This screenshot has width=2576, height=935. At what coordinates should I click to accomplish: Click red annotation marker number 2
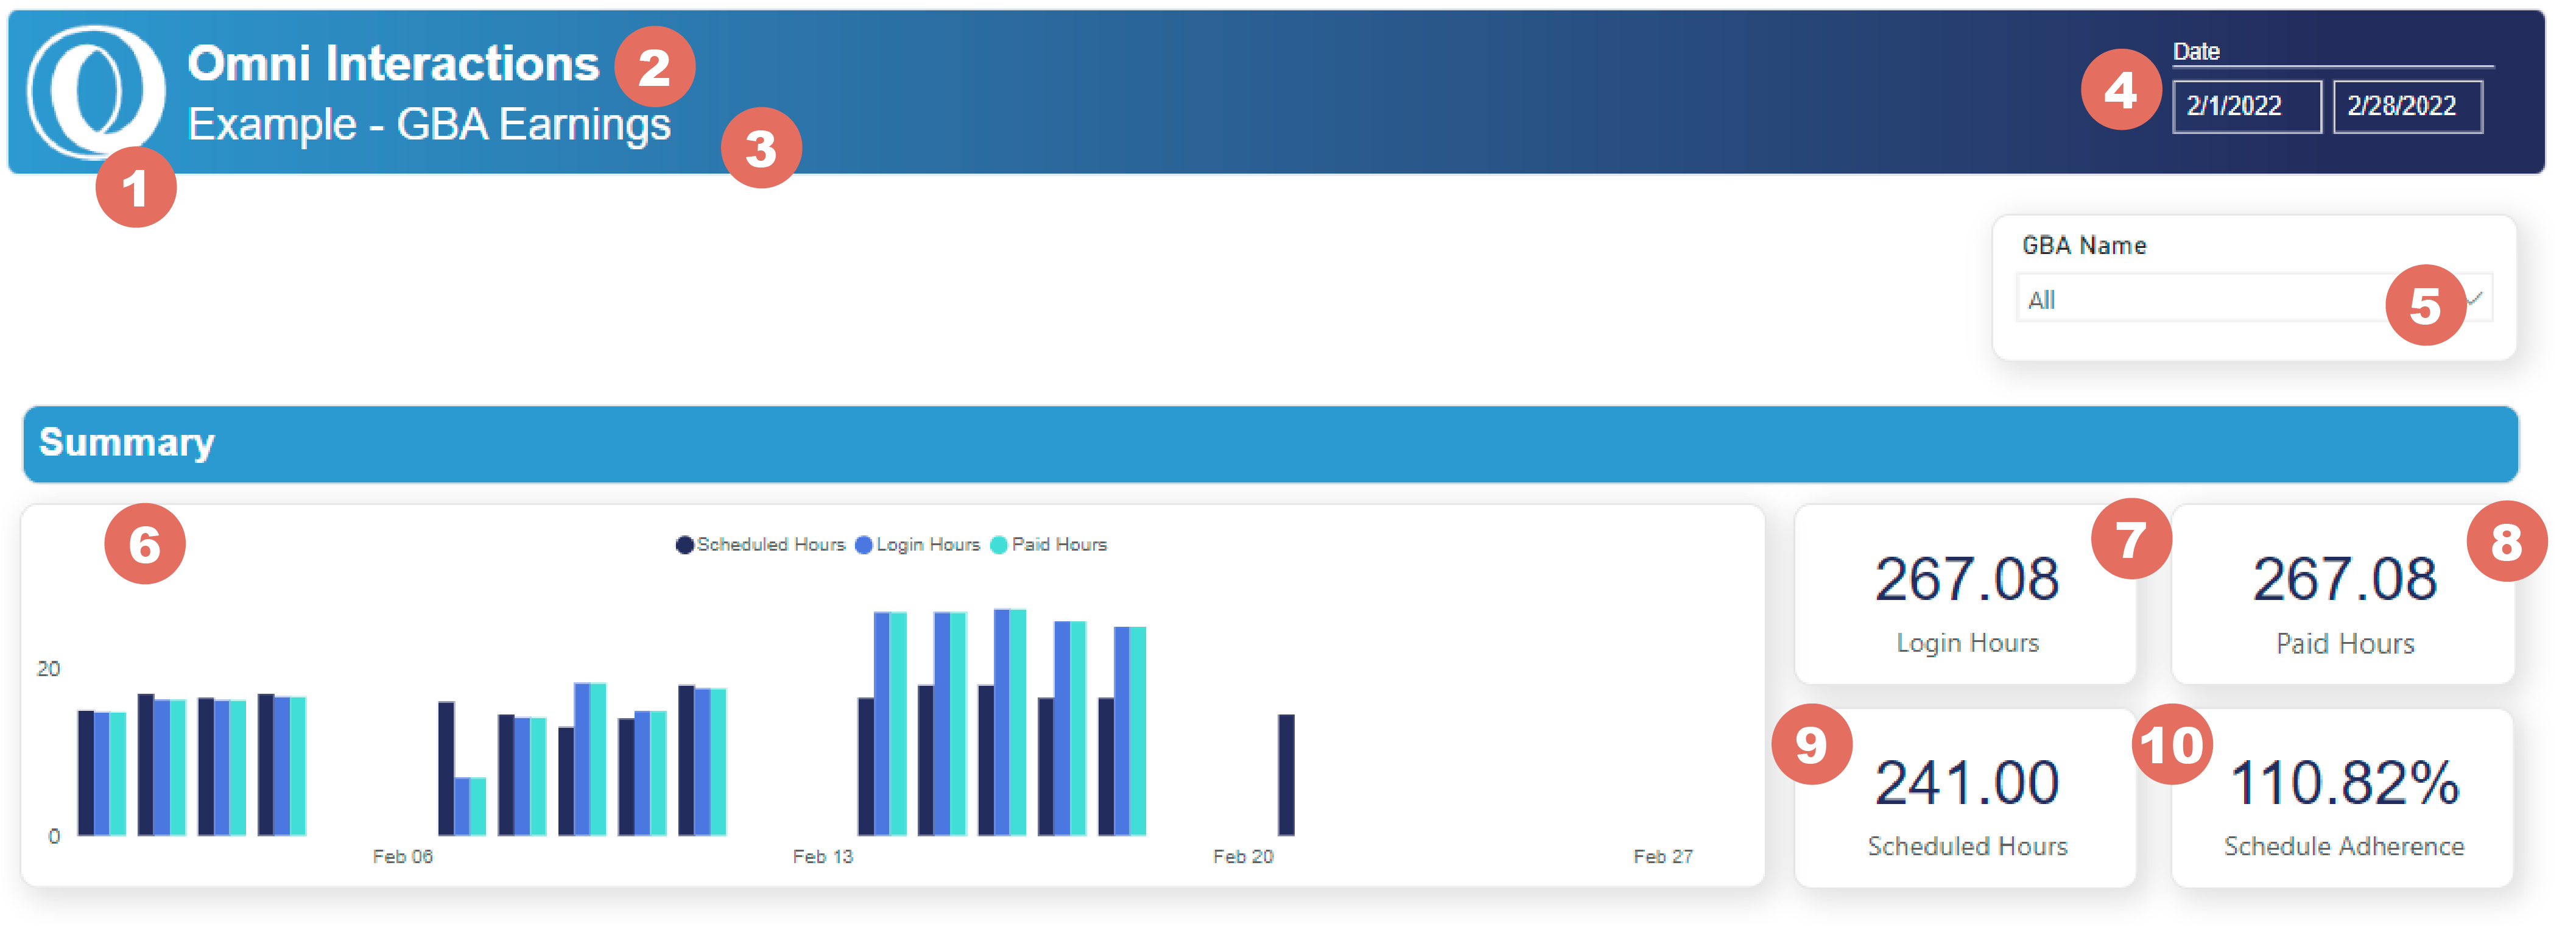coord(654,67)
